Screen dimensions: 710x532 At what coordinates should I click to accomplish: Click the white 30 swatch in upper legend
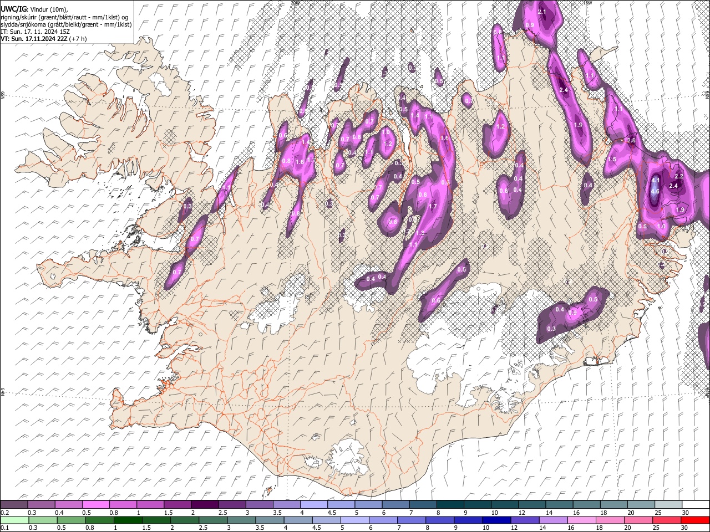(694, 504)
